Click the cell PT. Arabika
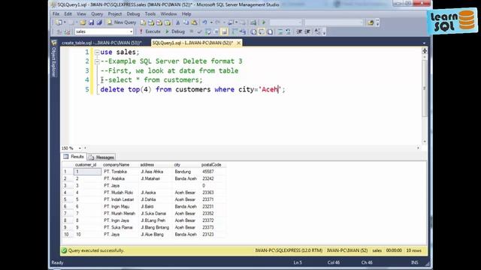The width and height of the screenshot is (481, 270). pyautogui.click(x=114, y=178)
